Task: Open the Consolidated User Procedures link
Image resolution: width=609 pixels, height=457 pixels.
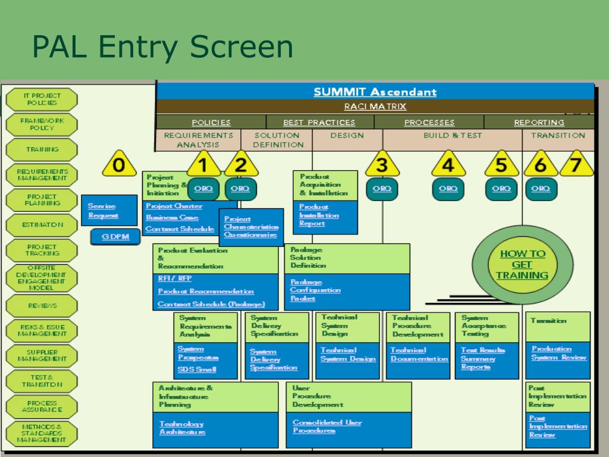Action: [x=327, y=427]
